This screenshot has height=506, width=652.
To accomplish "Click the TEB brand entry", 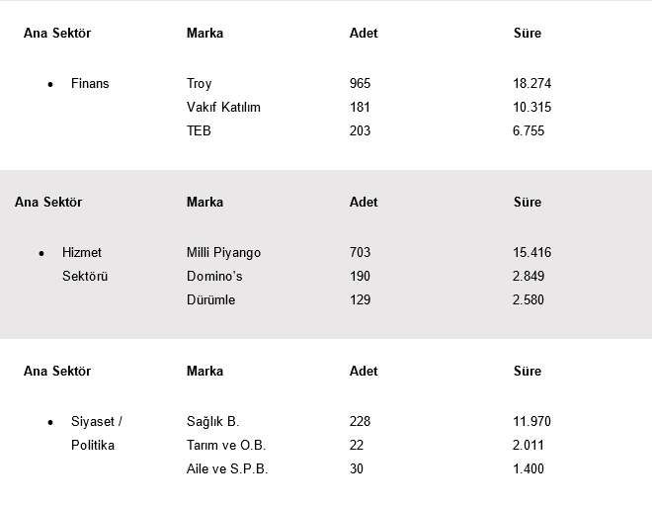I will (200, 131).
